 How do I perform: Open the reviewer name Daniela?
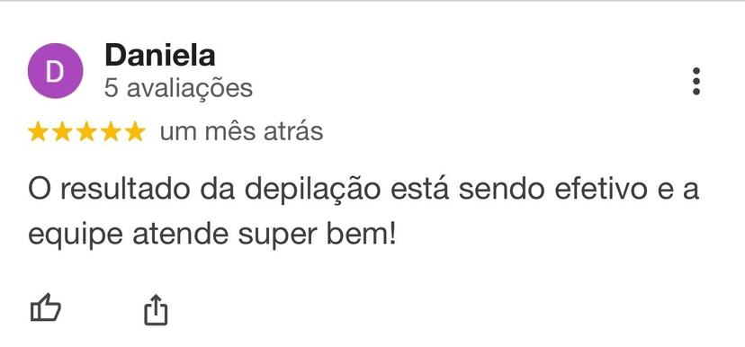tap(159, 55)
